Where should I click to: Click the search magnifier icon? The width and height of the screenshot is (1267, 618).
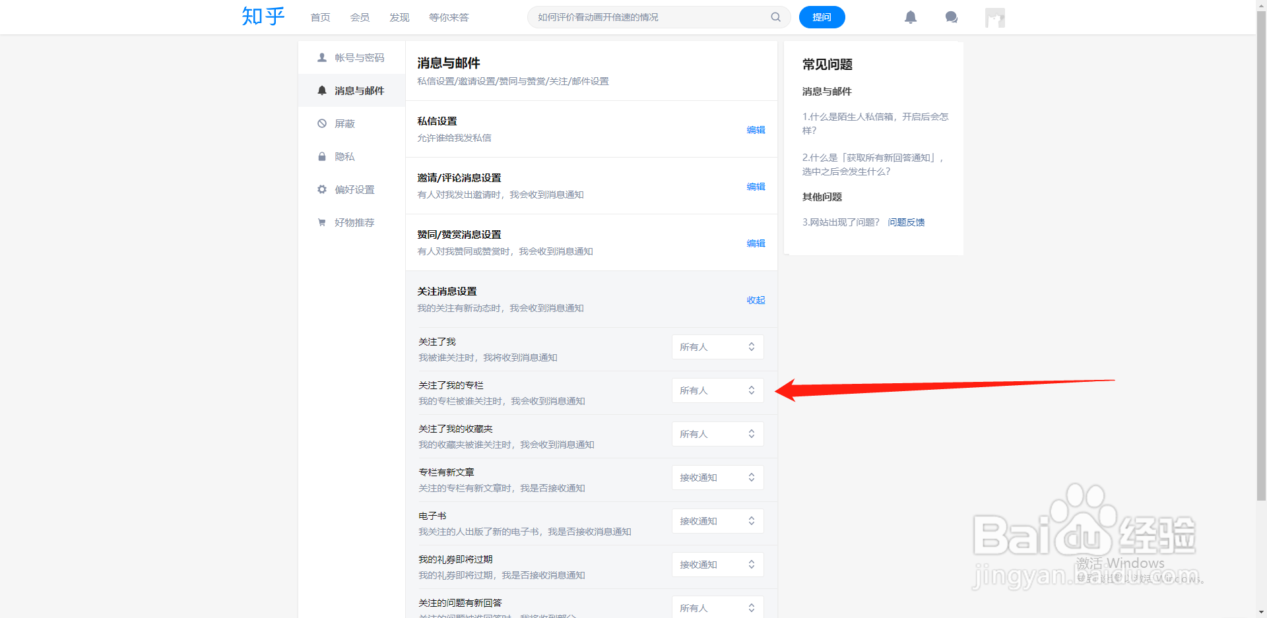point(775,17)
